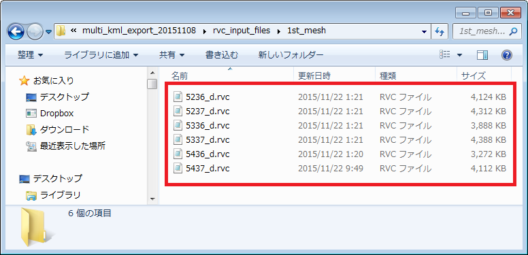Image resolution: width=528 pixels, height=255 pixels.
Task: Click the navigation pane scroll up arrow
Action: (152, 73)
